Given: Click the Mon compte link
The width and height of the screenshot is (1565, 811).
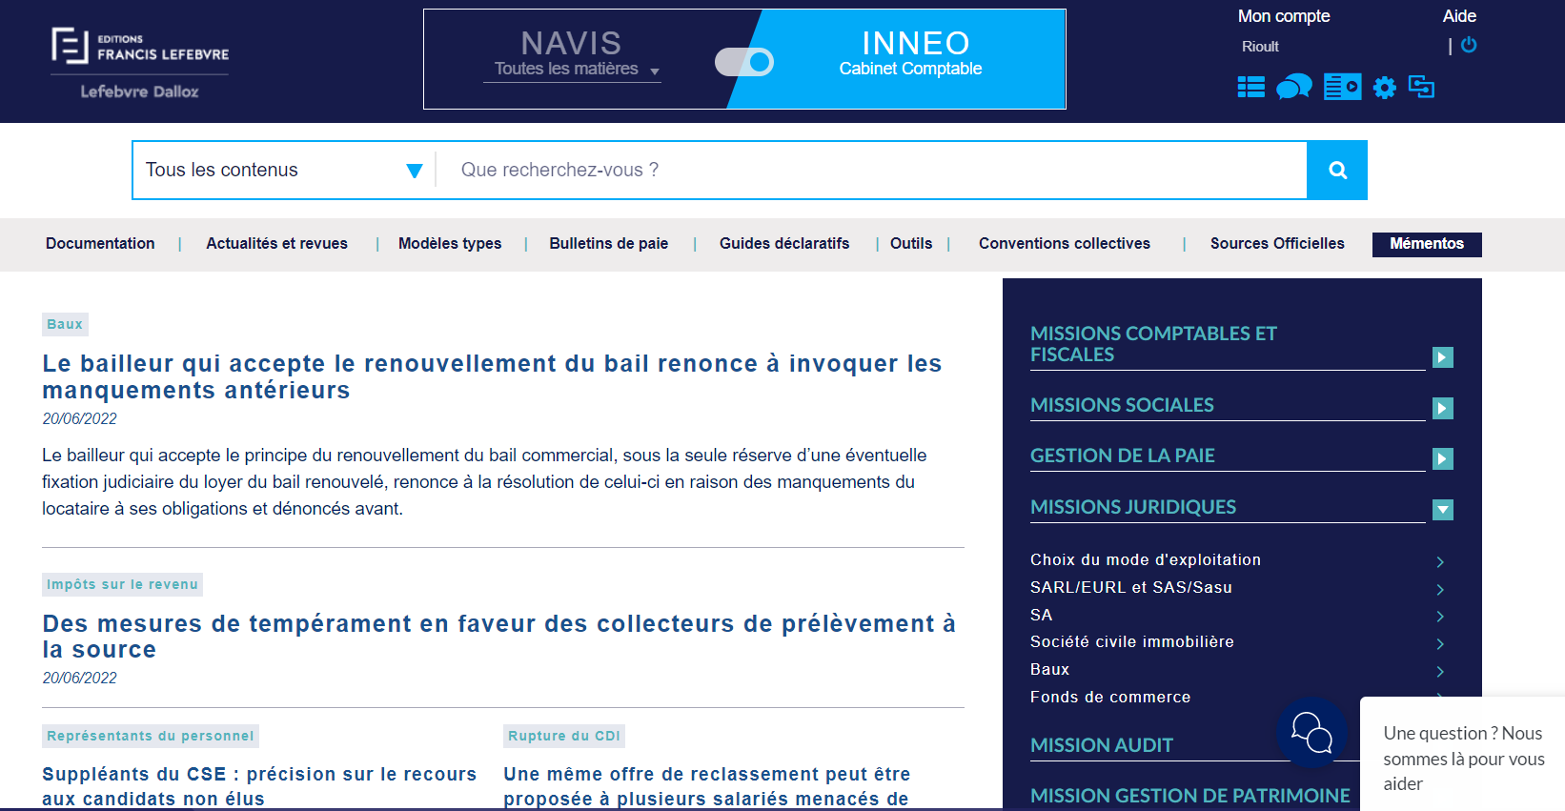Looking at the screenshot, I should tap(1283, 16).
